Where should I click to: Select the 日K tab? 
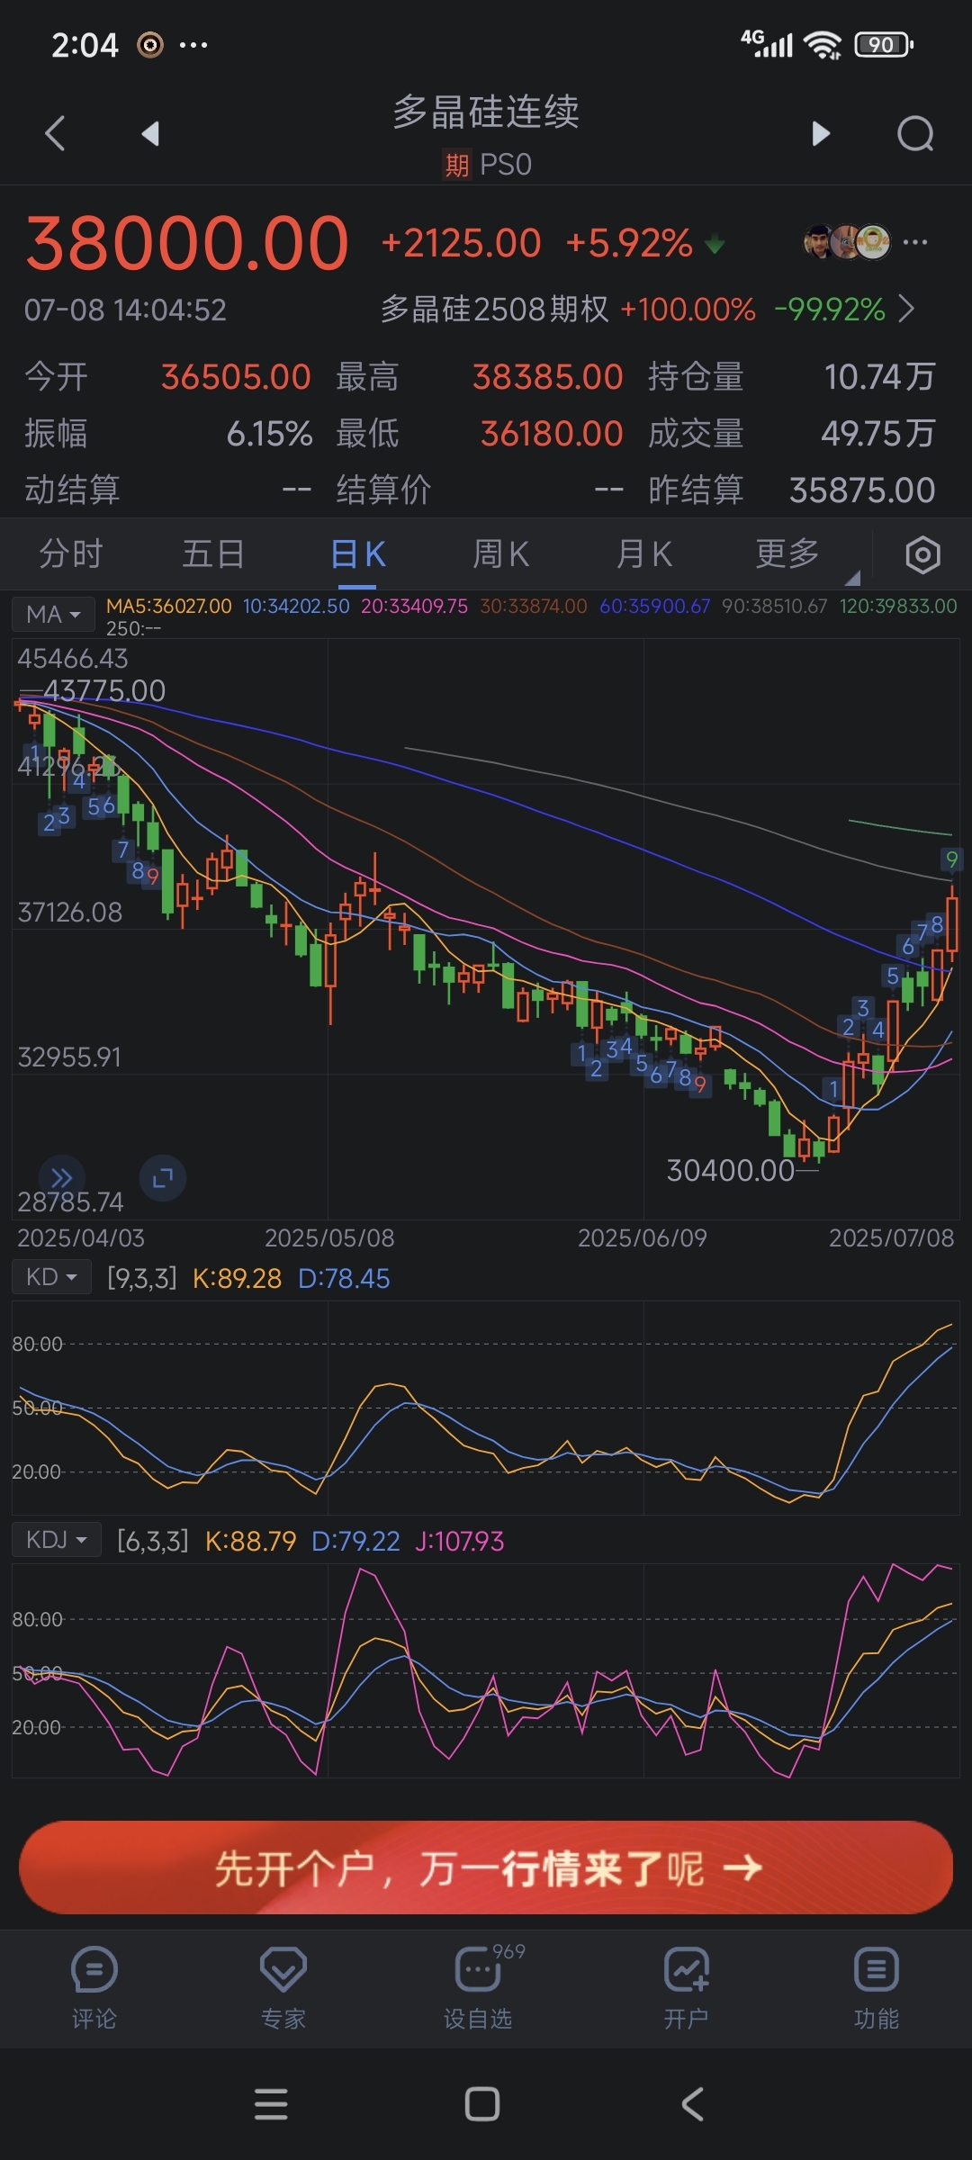pos(357,553)
